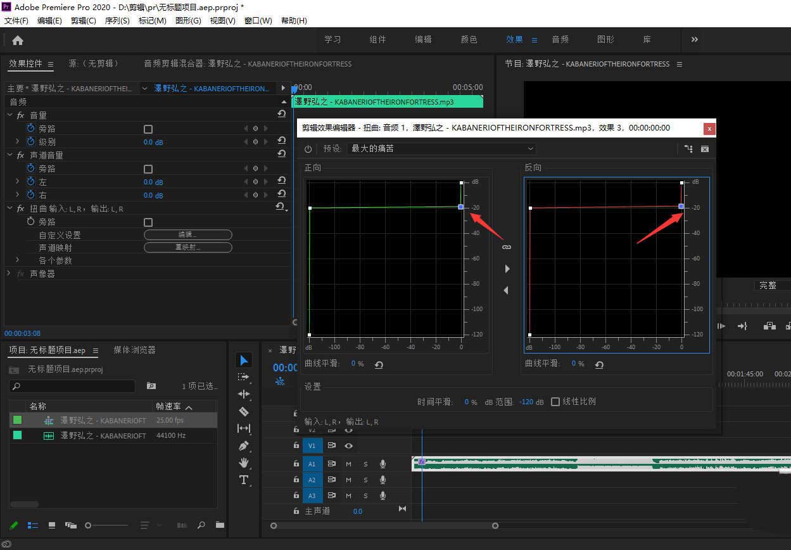Click the 编辑... button for 自定义设置

click(188, 235)
